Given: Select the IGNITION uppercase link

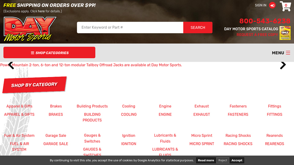Looking at the screenshot, I should point(129,144).
